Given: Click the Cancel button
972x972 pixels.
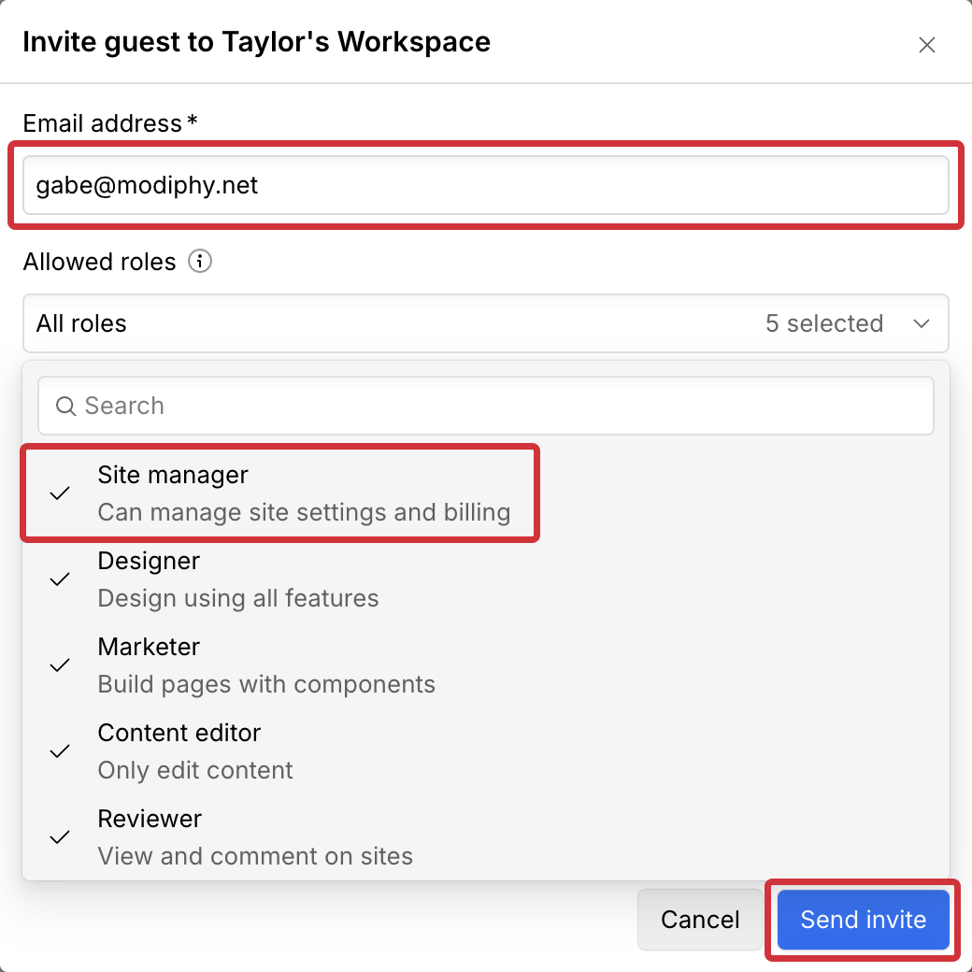Looking at the screenshot, I should pyautogui.click(x=700, y=920).
